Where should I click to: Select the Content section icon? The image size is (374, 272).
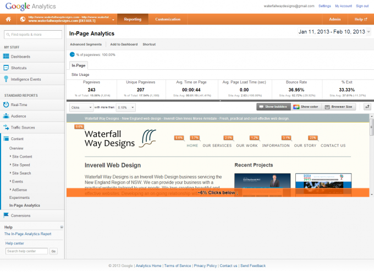point(6,138)
